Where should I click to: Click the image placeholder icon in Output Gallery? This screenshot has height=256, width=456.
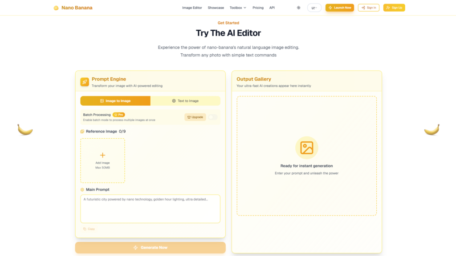[x=306, y=148]
